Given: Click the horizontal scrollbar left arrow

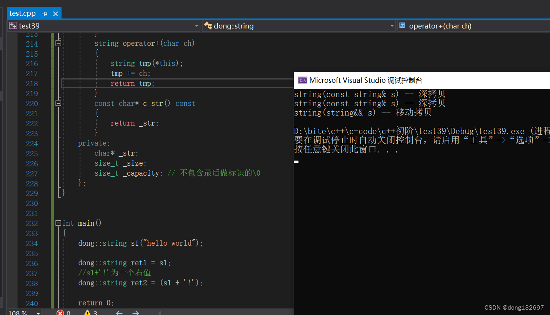Looking at the screenshot, I should tap(159, 313).
